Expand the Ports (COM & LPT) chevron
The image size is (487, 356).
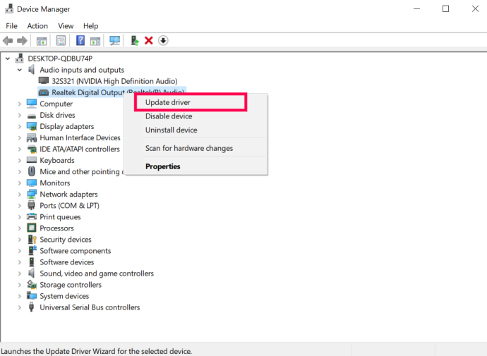point(20,206)
